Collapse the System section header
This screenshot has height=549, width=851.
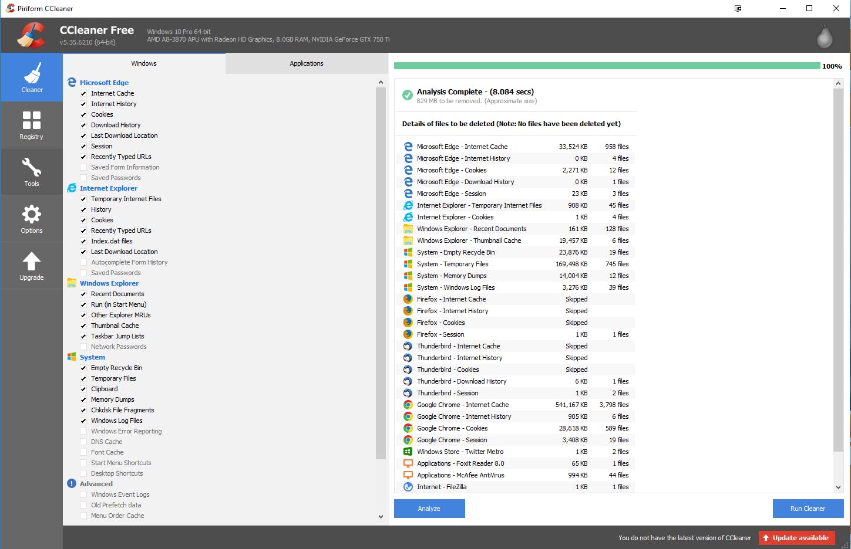click(x=92, y=357)
